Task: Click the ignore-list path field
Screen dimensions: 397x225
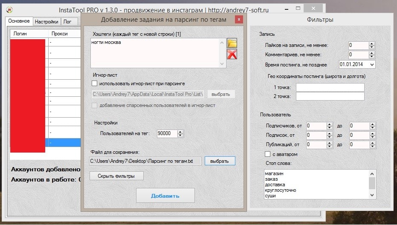Action: pos(148,94)
